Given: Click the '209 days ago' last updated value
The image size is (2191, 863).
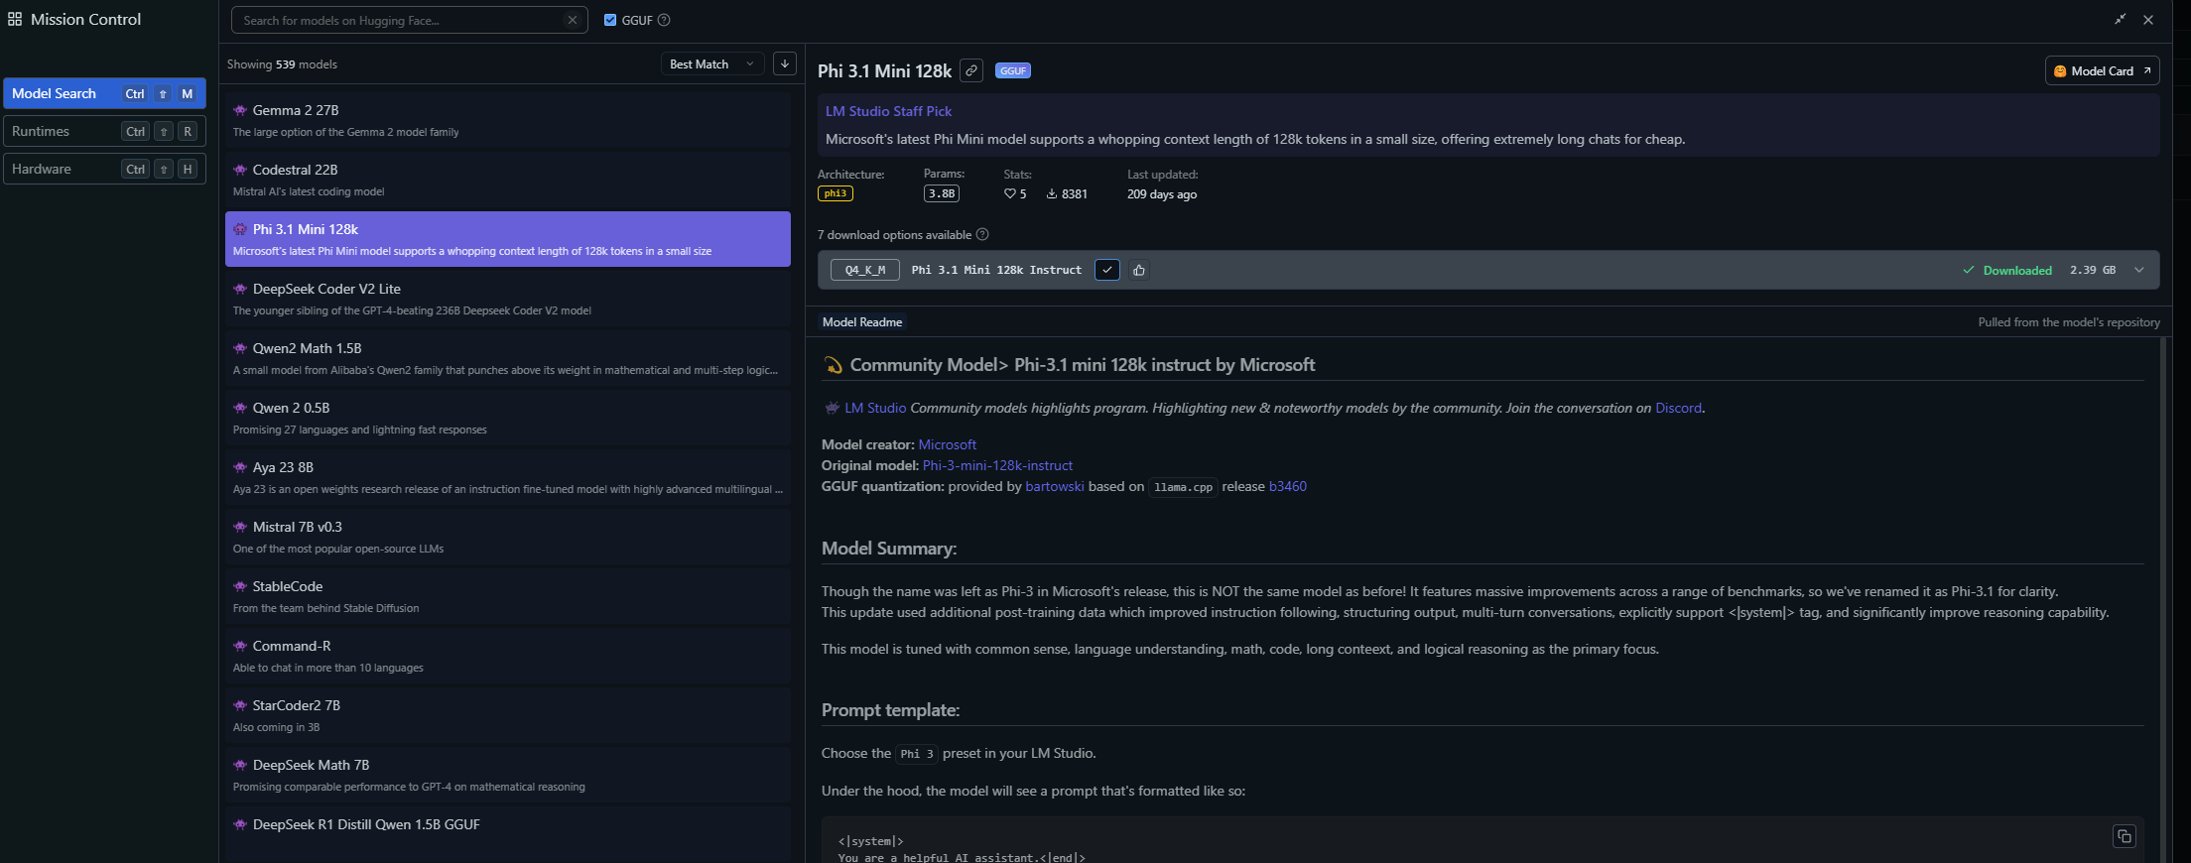Looking at the screenshot, I should click(x=1162, y=193).
